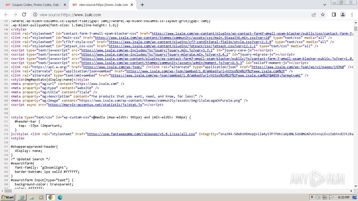Image resolution: width=358 pixels, height=201 pixels.
Task: Open the contact-form-7-email-spam-blocker-public.js link
Action: 217,59
